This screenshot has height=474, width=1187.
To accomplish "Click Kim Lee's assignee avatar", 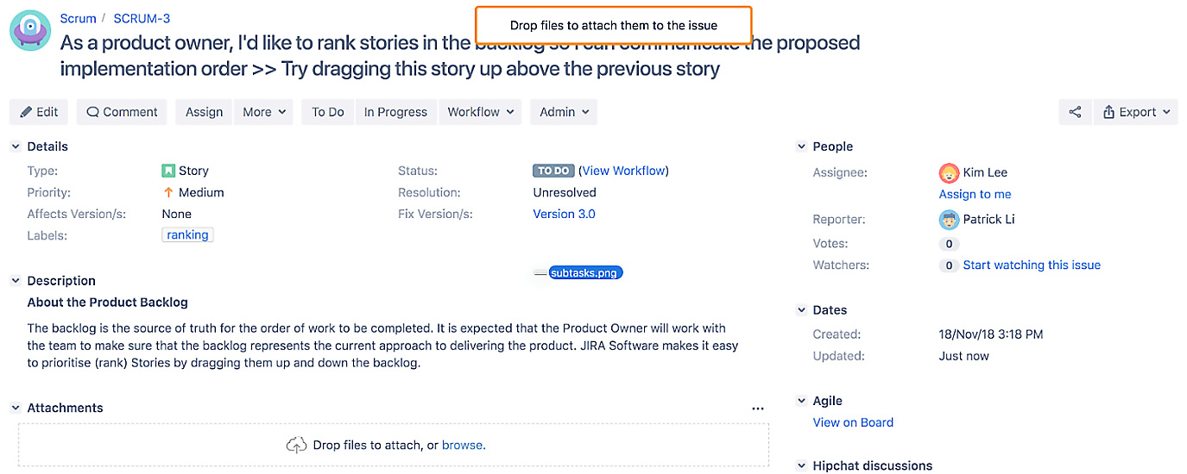I will coord(949,172).
